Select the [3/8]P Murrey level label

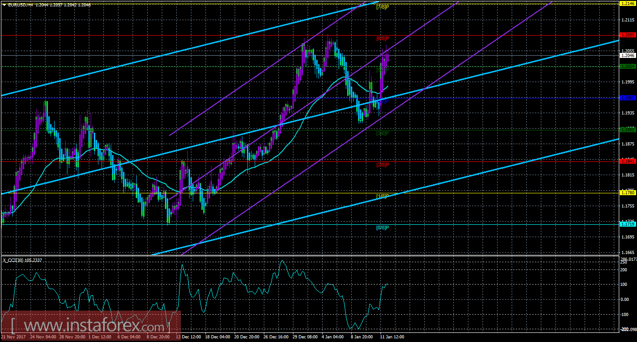[x=382, y=134]
